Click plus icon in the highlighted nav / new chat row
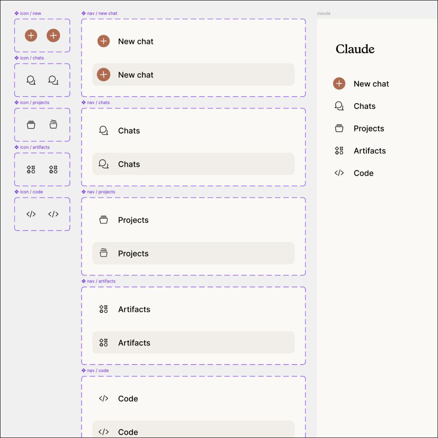 click(104, 75)
